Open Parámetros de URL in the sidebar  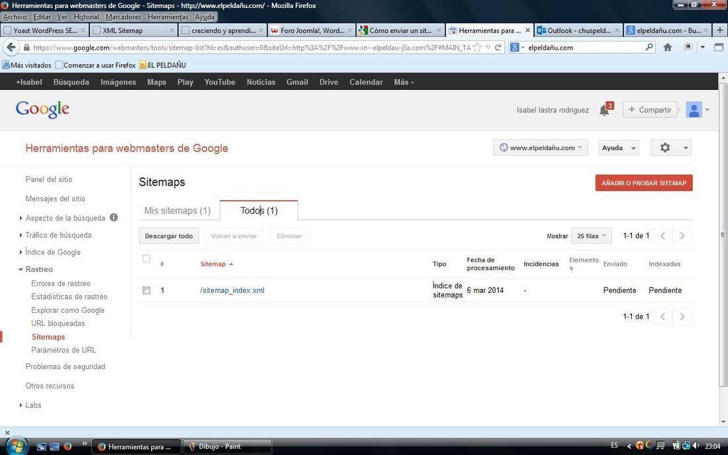coord(63,351)
